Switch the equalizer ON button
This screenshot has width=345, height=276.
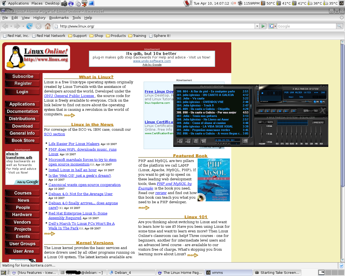coord(261,122)
